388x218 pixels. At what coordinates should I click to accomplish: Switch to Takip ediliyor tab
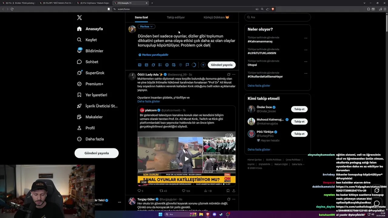(176, 17)
